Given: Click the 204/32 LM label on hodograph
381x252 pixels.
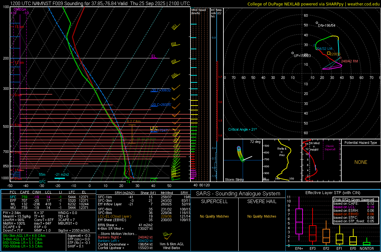Looking at the screenshot, I should (324, 49).
